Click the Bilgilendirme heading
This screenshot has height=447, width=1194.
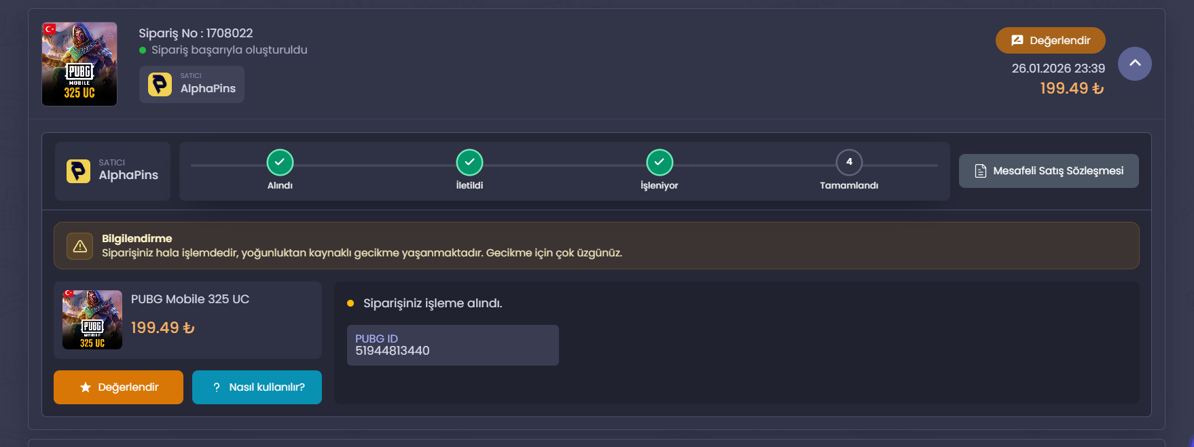coord(137,239)
